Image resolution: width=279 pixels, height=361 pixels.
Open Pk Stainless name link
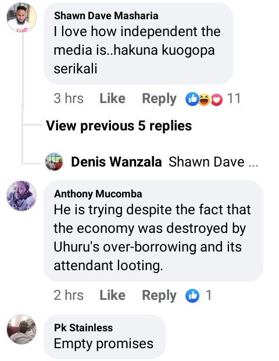pyautogui.click(x=84, y=328)
